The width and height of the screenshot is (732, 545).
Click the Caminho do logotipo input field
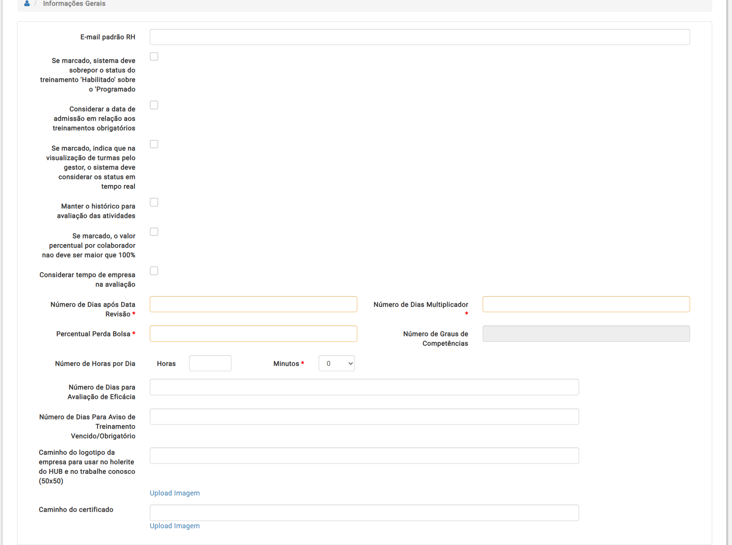(x=364, y=456)
